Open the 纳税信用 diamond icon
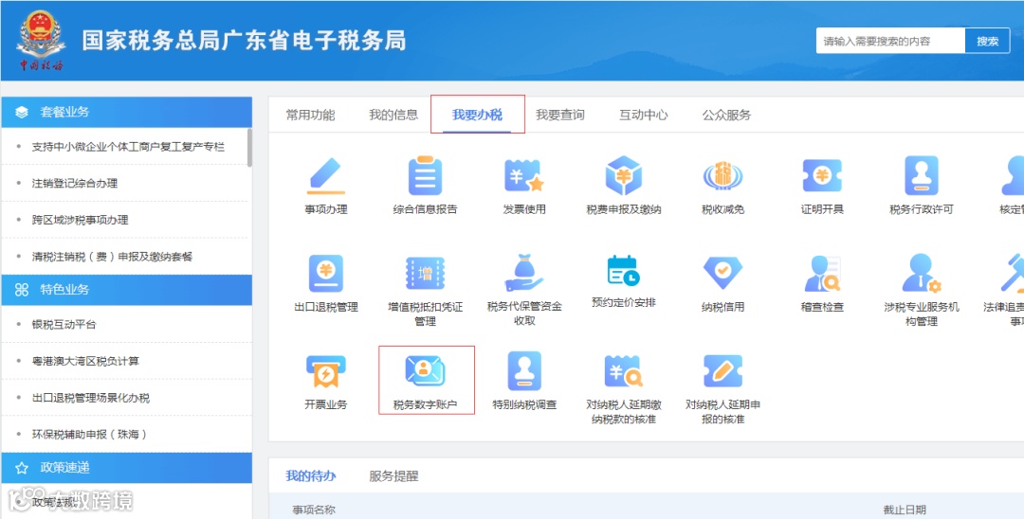 click(x=722, y=273)
